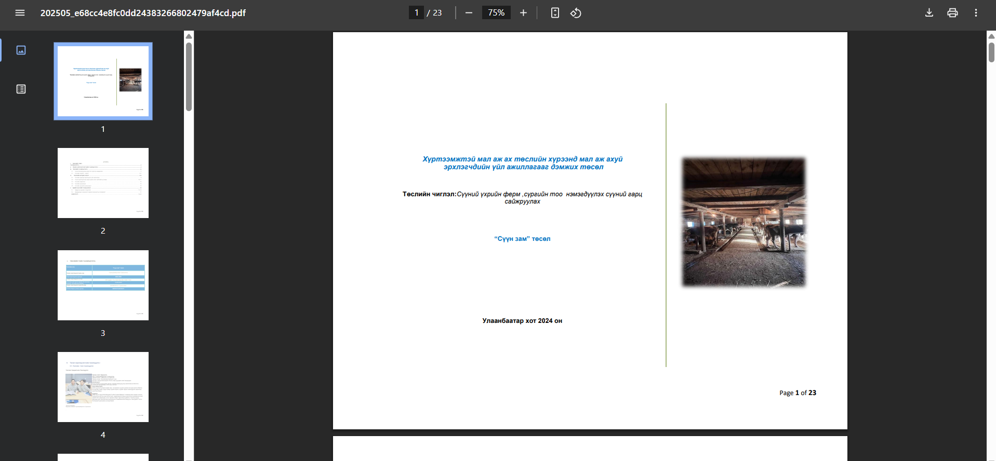This screenshot has height=461, width=996.
Task: Print the PDF document
Action: [952, 13]
